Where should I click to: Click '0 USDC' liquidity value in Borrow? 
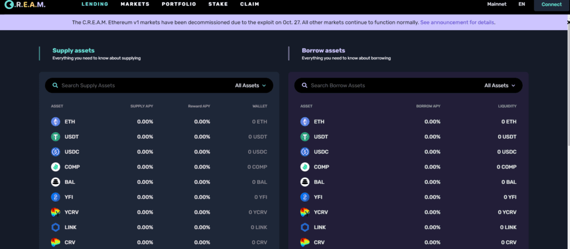point(507,152)
